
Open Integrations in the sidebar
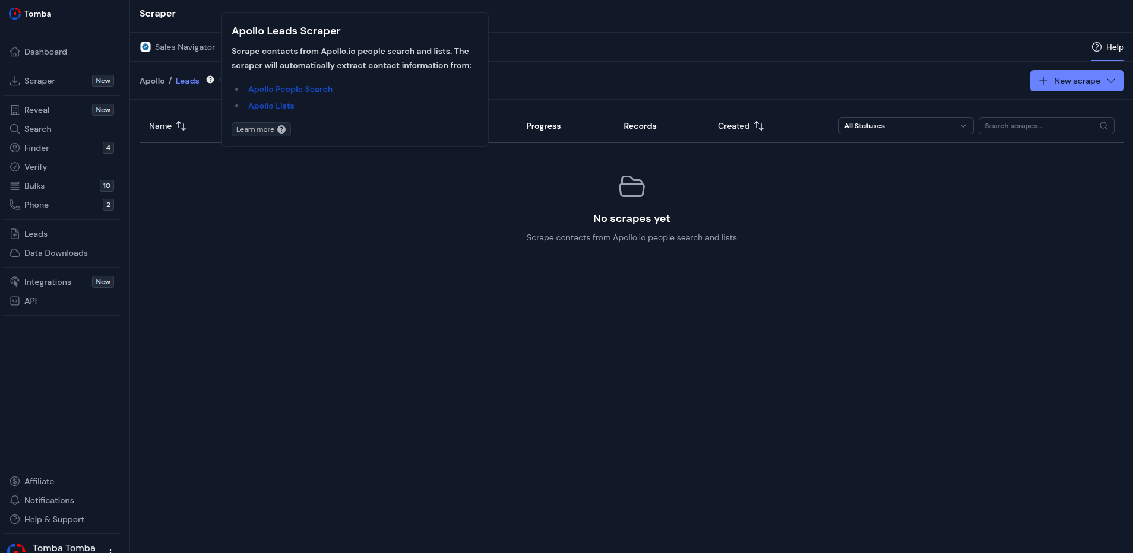(48, 282)
